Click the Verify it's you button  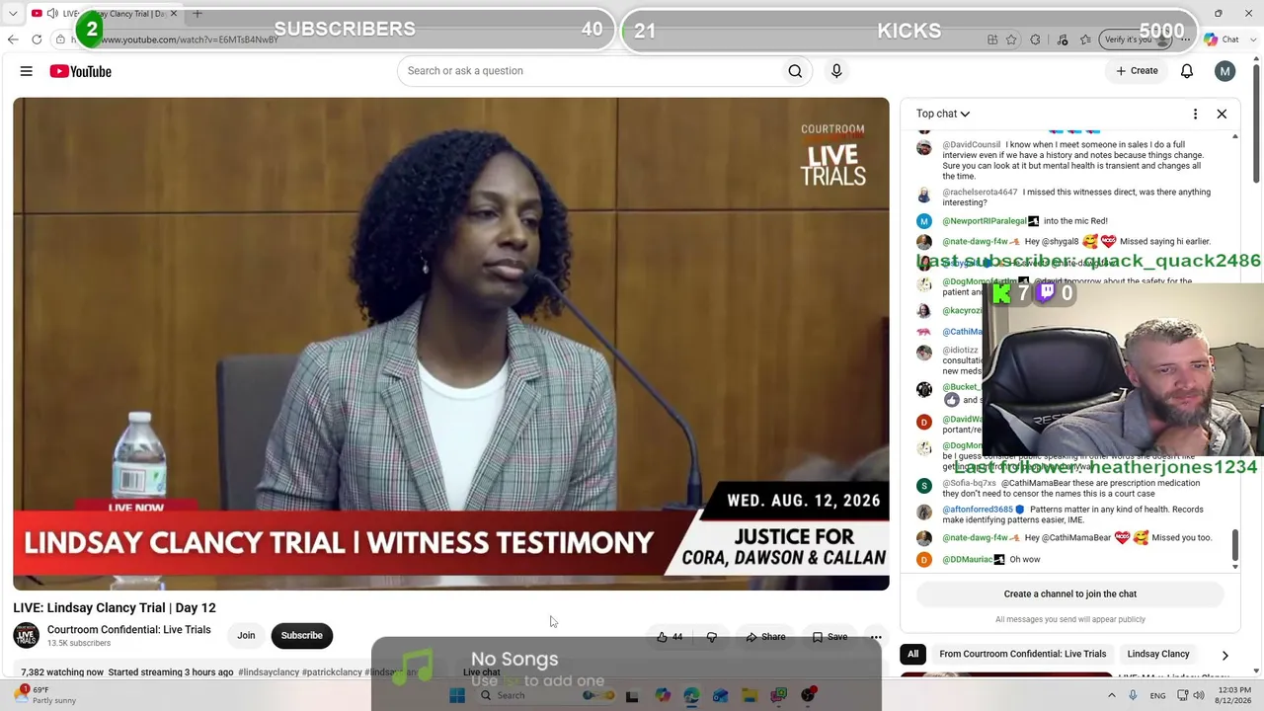pyautogui.click(x=1137, y=39)
